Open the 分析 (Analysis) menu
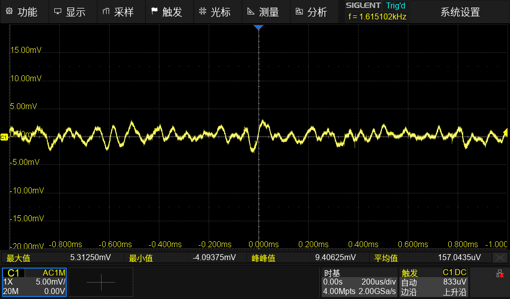Image resolution: width=510 pixels, height=299 pixels. (314, 12)
